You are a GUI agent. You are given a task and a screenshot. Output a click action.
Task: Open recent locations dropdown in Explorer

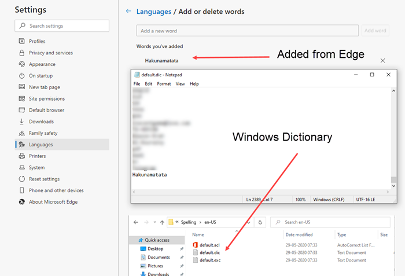pos(154,222)
